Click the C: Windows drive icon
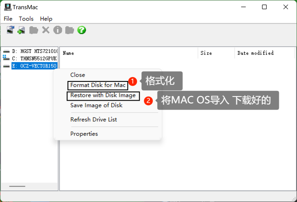This screenshot has height=202, width=297. point(6,57)
